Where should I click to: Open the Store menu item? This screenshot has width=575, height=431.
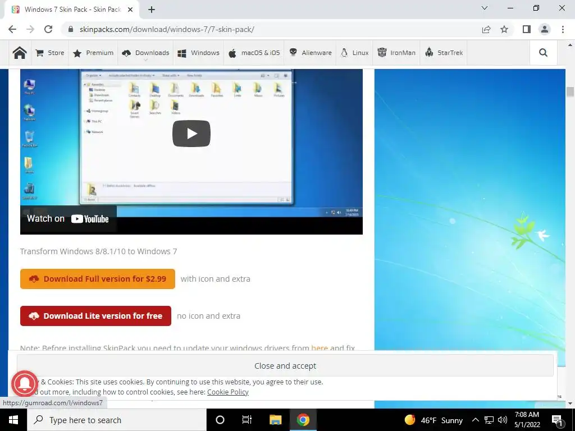pos(50,53)
